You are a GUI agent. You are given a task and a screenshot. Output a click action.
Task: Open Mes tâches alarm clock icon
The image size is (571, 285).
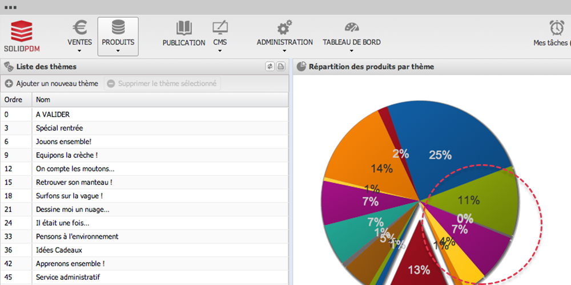[557, 28]
